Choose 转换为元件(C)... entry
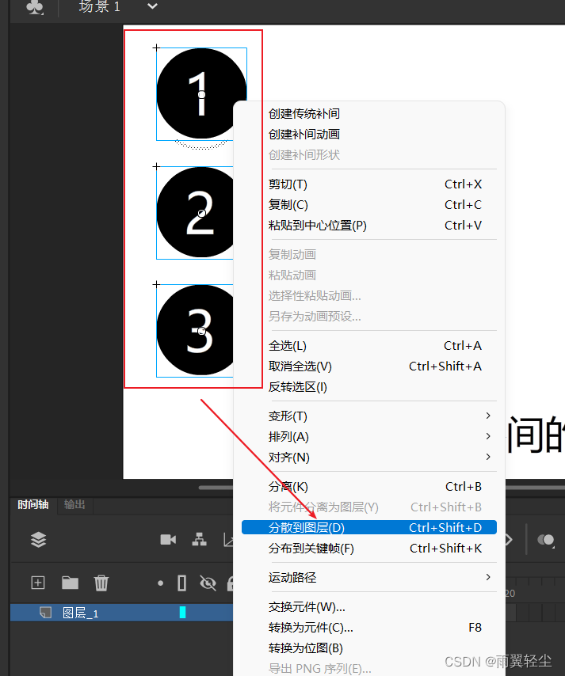The width and height of the screenshot is (565, 676). pos(369,628)
